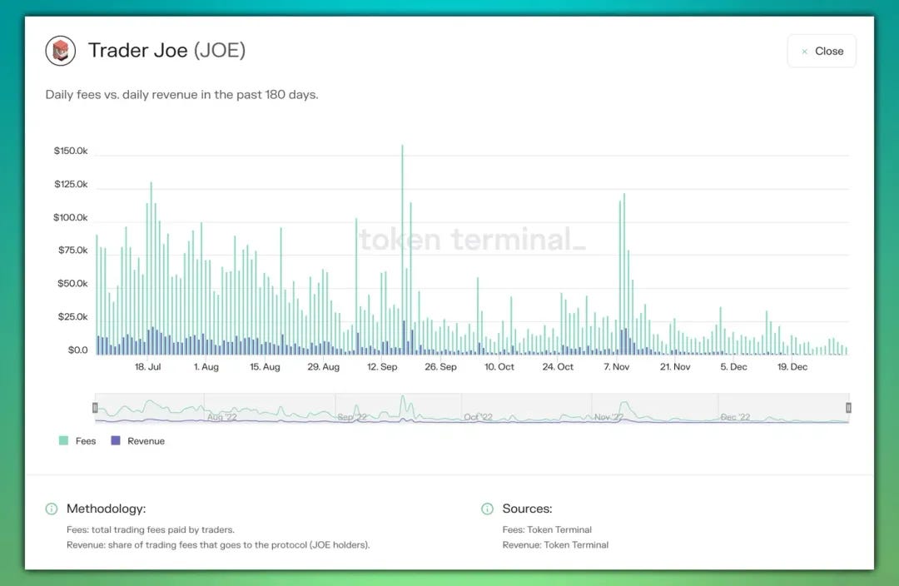Click the '12. Sep' axis label

click(x=382, y=367)
